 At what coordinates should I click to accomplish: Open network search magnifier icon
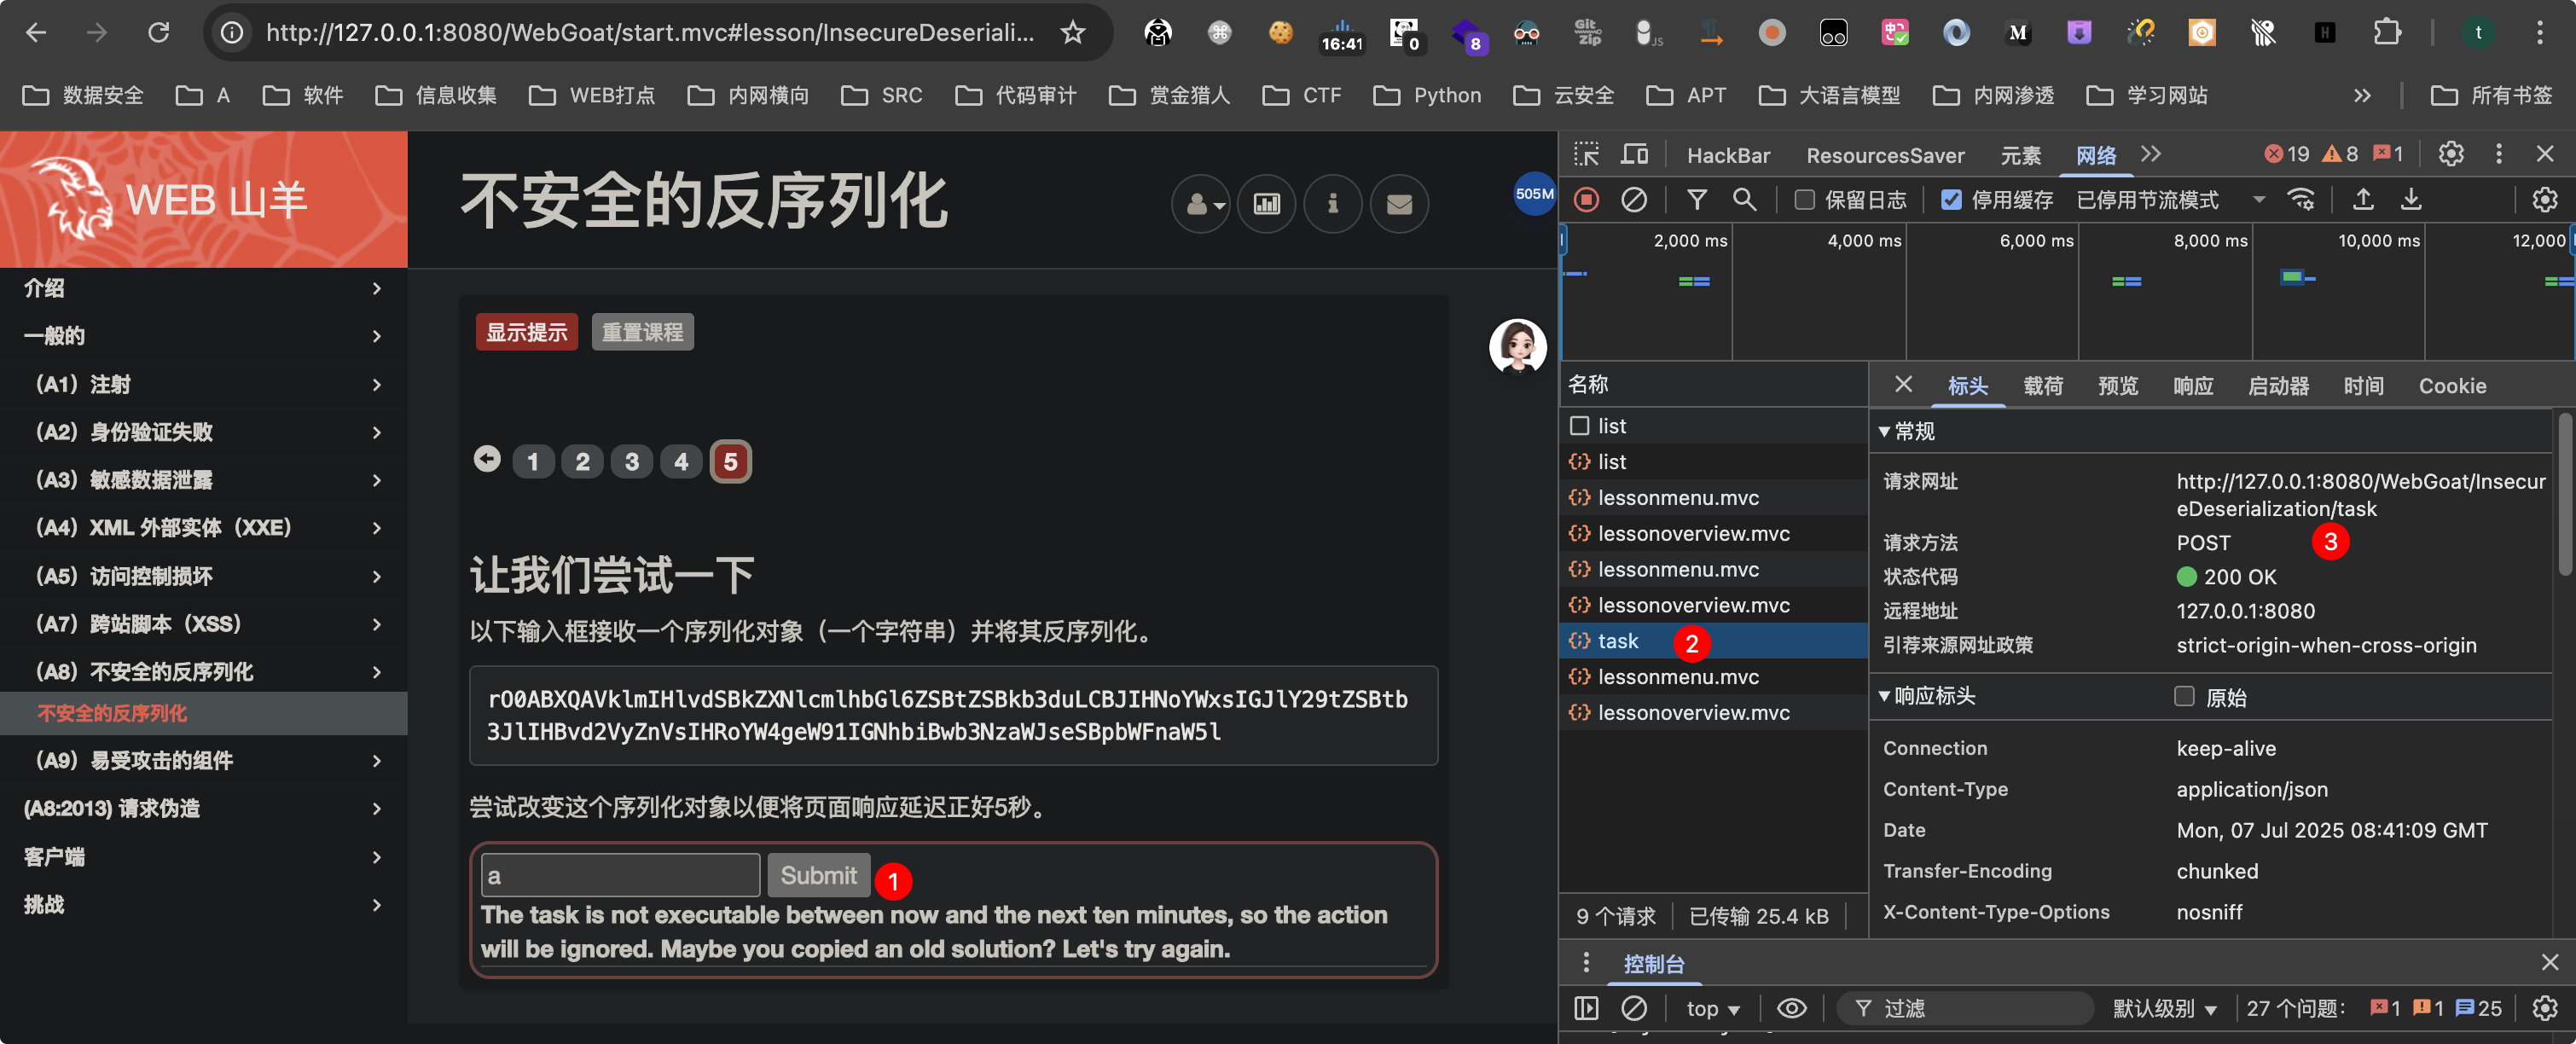1744,200
